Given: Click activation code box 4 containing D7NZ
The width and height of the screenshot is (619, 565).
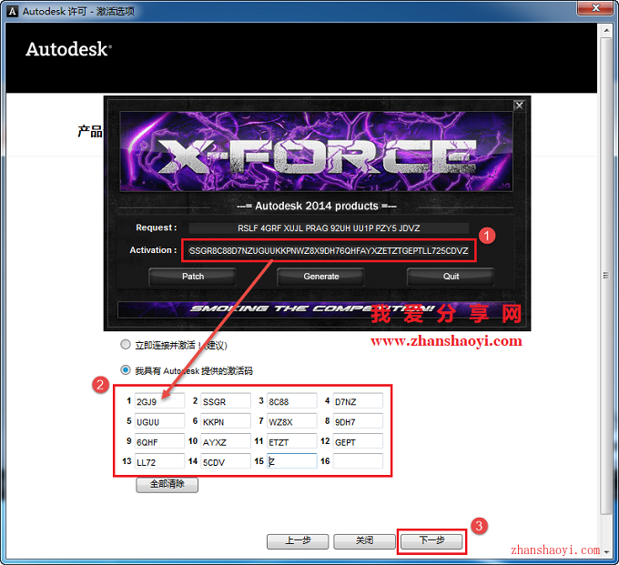Looking at the screenshot, I should [358, 401].
